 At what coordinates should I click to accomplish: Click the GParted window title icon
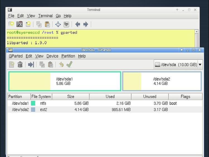pyautogui.click(x=10, y=50)
